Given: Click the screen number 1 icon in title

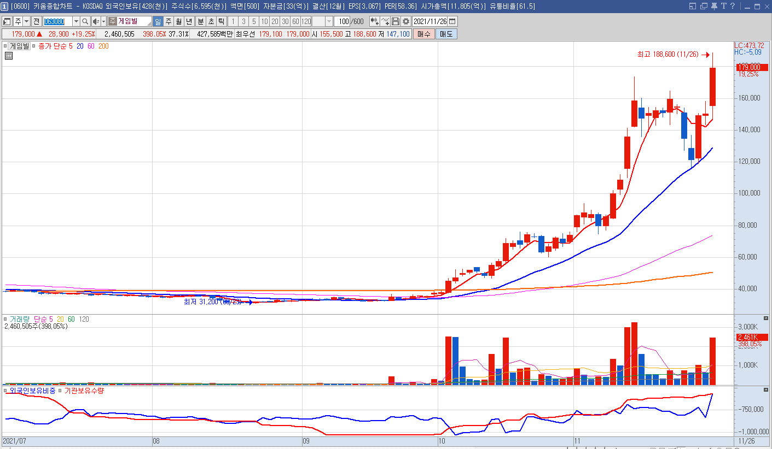Looking at the screenshot, I should [x=4, y=6].
